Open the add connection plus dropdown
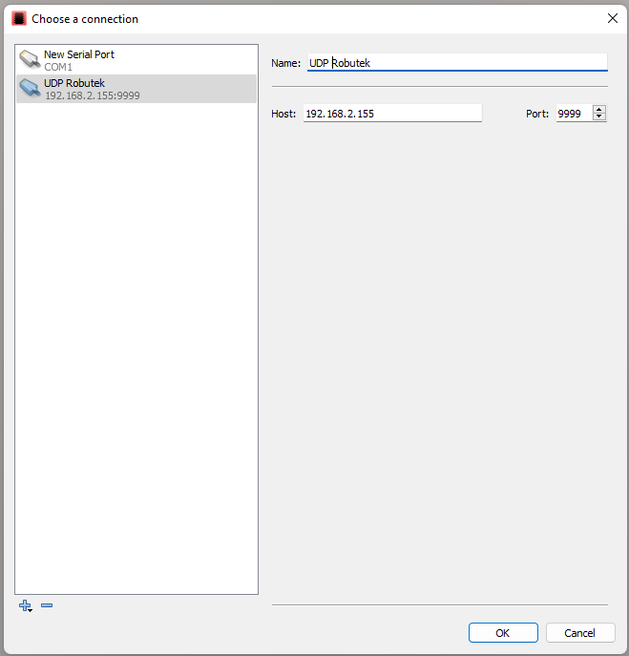Viewport: 629px width, 656px height. [26, 606]
